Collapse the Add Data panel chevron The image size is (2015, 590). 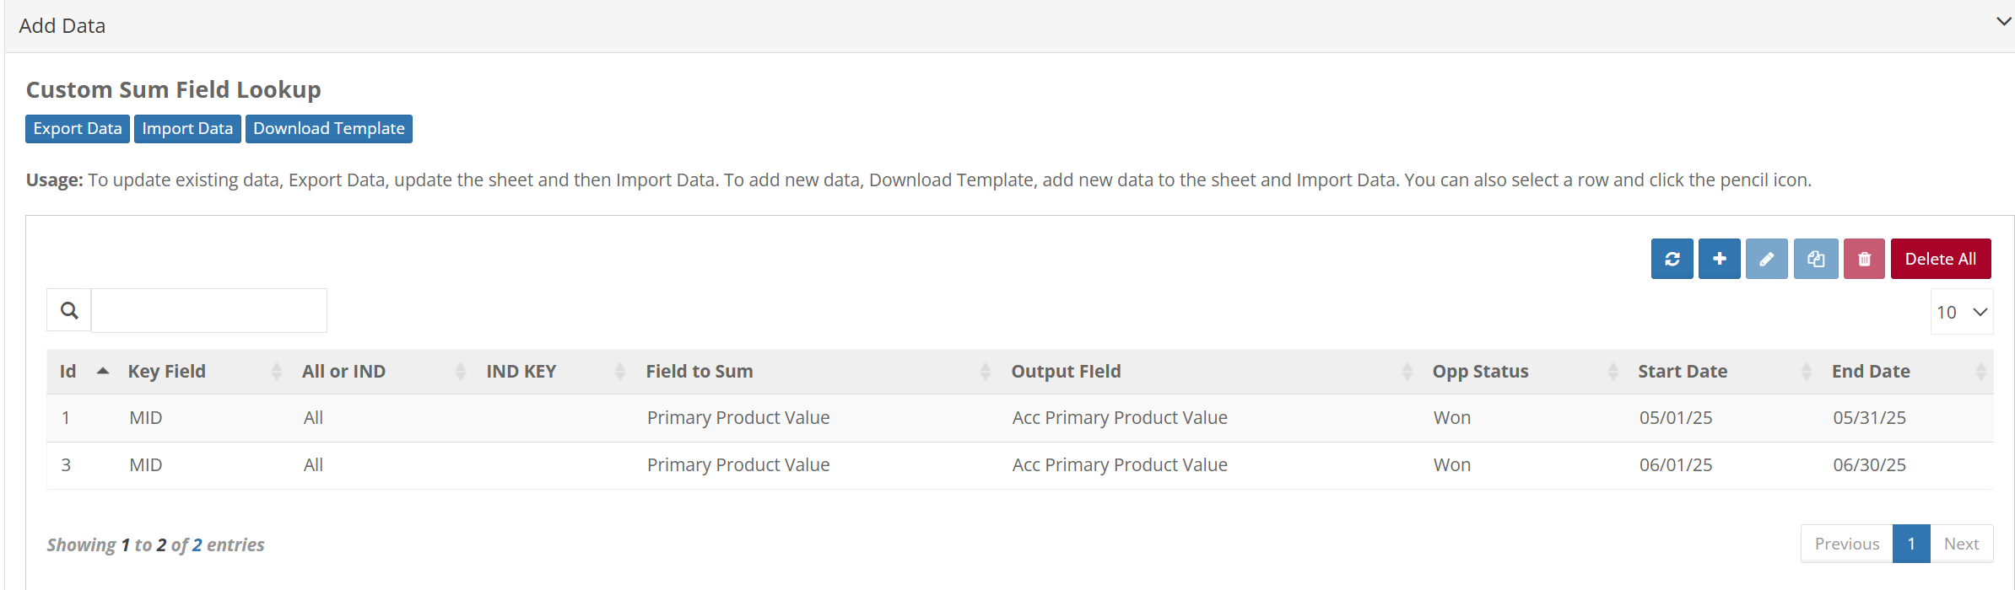click(x=2003, y=22)
